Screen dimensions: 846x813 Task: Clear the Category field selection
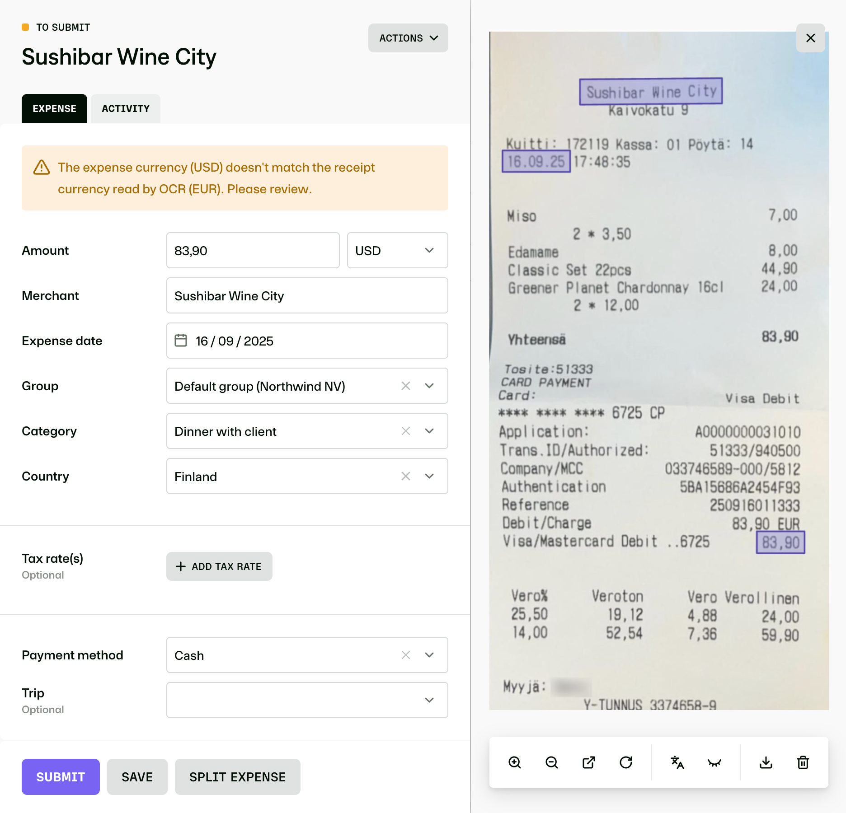406,431
